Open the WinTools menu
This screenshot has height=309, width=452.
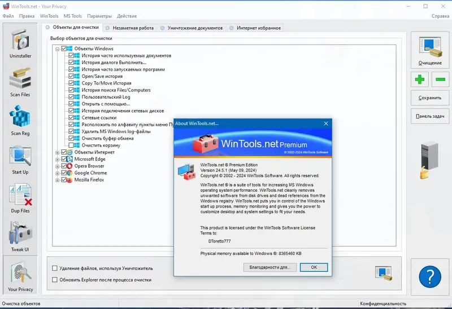click(x=49, y=16)
